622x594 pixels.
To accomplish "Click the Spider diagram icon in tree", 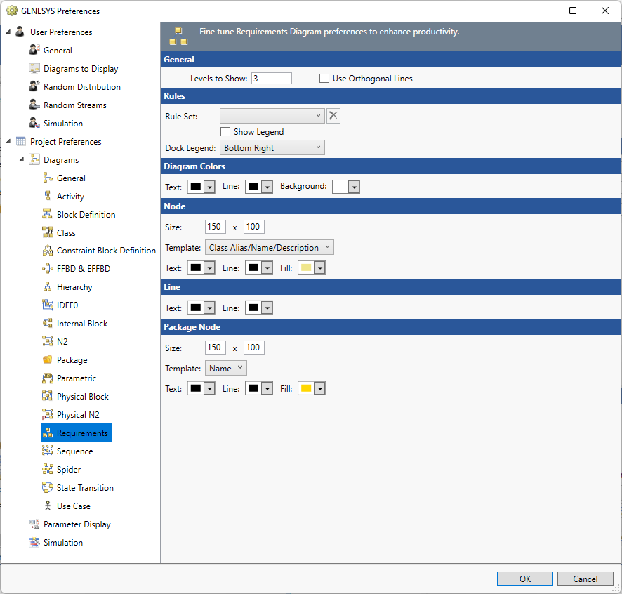I will point(48,470).
